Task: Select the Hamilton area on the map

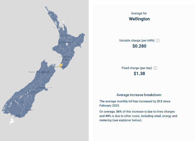Action: click(x=62, y=36)
